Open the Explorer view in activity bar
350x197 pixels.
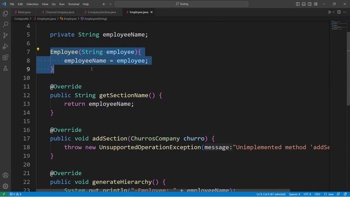pos(5,13)
